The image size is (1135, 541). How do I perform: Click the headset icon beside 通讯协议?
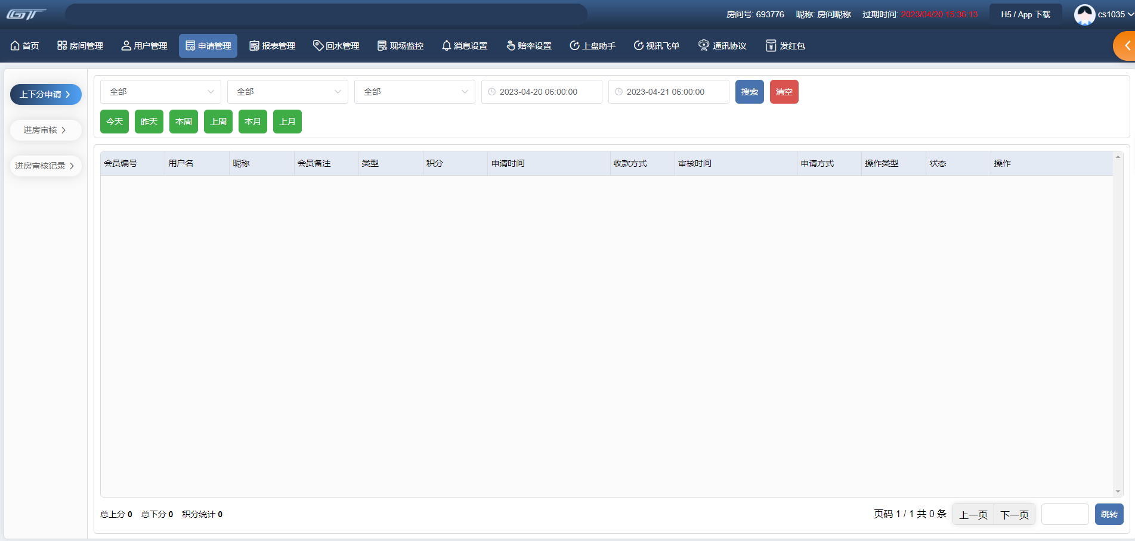(x=704, y=45)
